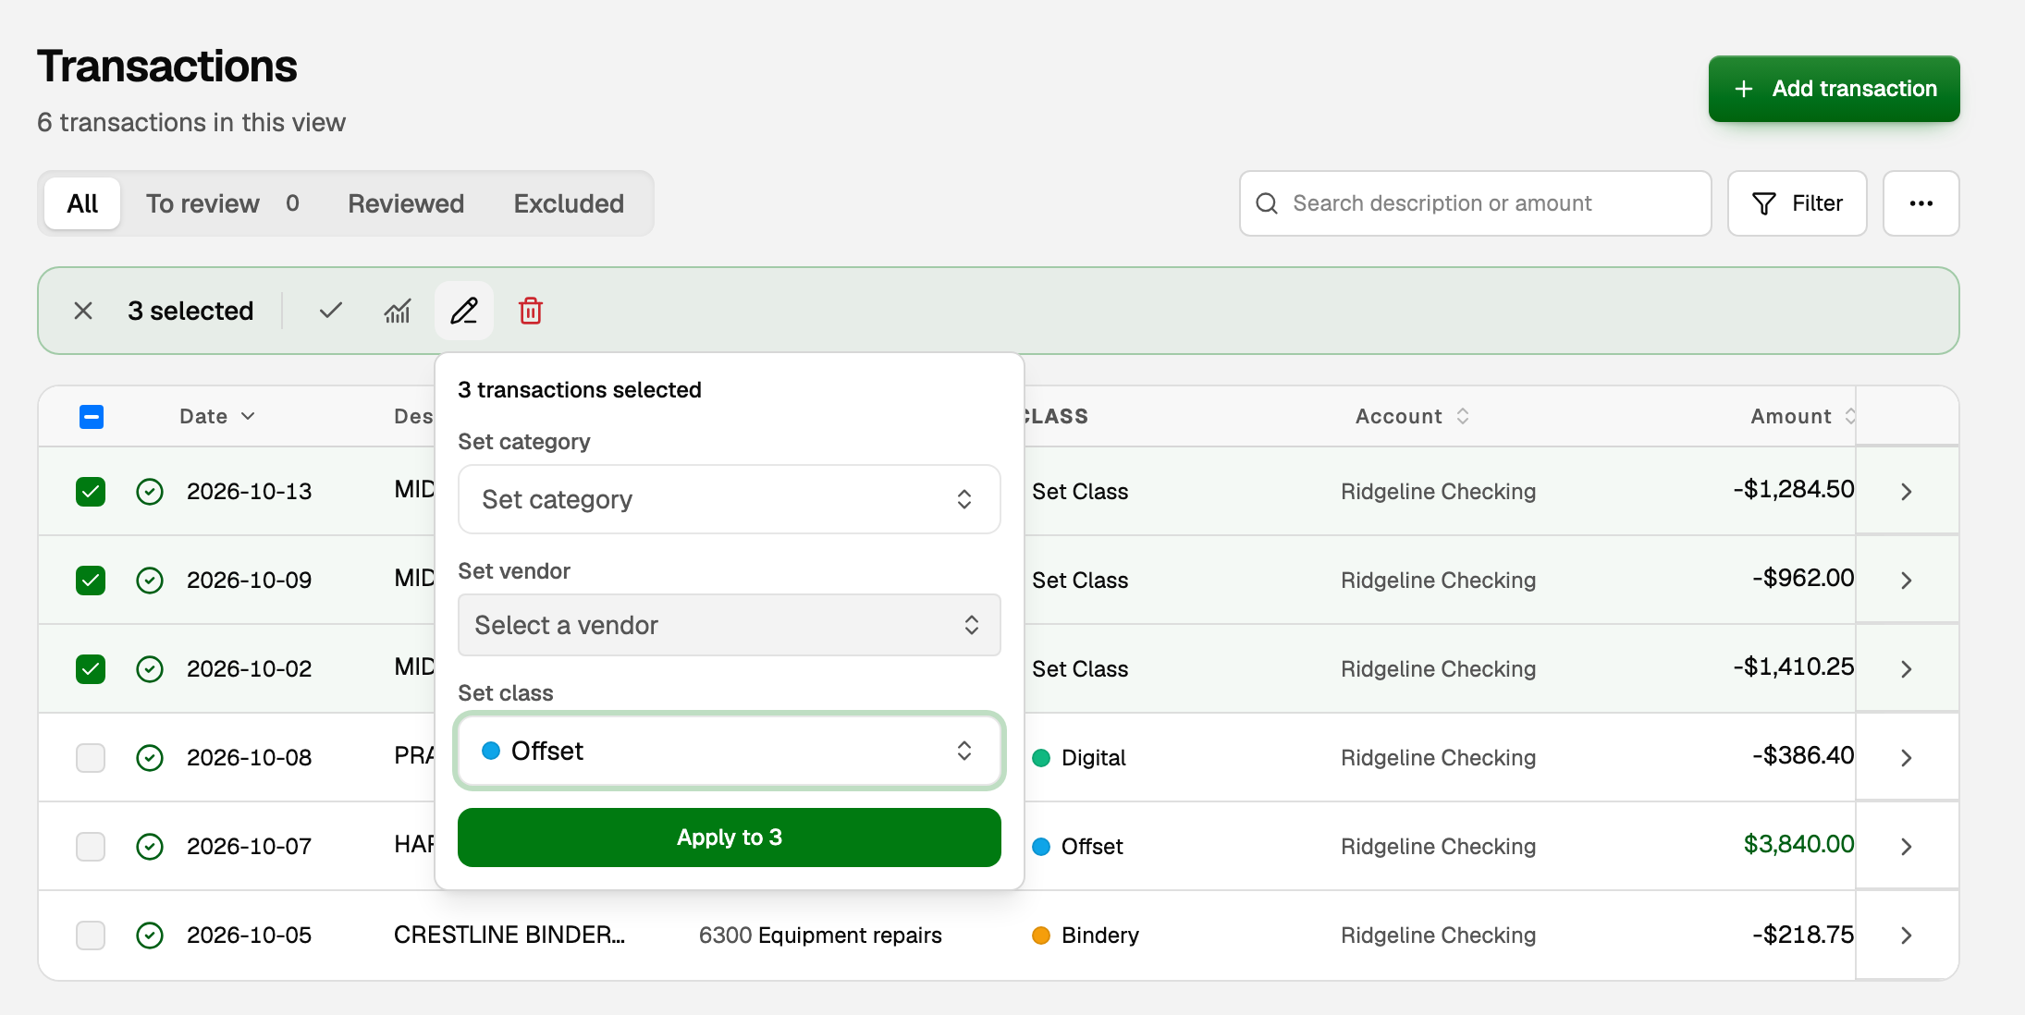Open the chart icon in bulk action bar
This screenshot has width=2025, height=1015.
[398, 311]
